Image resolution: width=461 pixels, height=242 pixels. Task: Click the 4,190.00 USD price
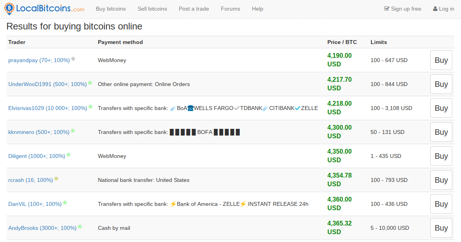(340, 60)
